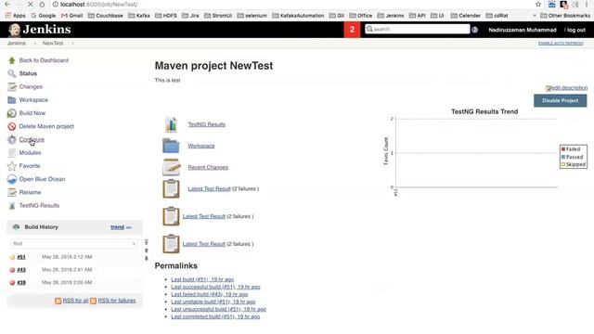Open the Recent Changes link
Screen dimensions: 594x334
[208, 167]
